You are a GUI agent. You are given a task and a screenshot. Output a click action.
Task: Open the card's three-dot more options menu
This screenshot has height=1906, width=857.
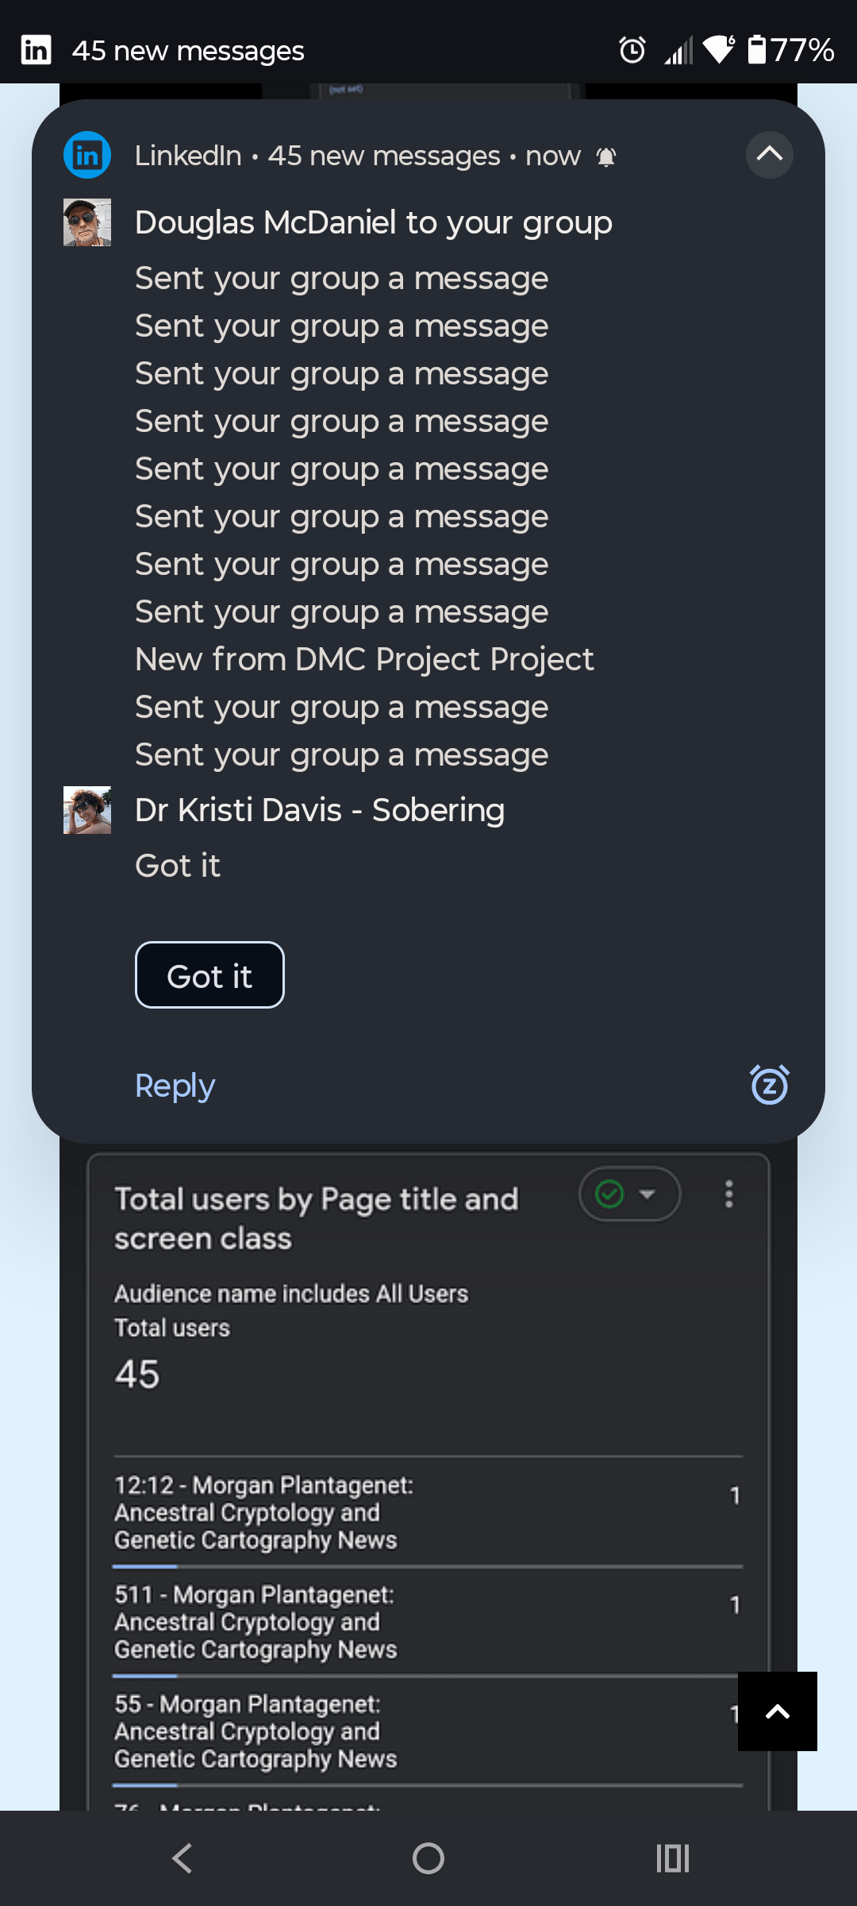click(728, 1194)
